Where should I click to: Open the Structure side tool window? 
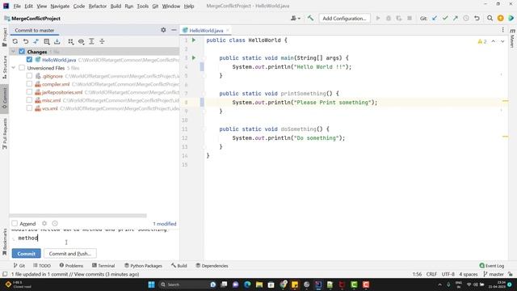click(5, 67)
